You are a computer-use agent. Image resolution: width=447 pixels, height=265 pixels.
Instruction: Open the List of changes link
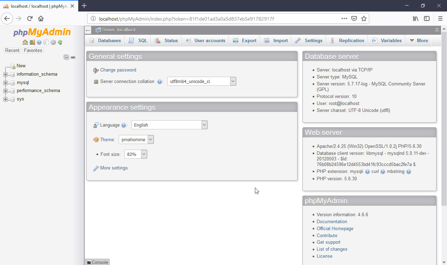coord(332,249)
